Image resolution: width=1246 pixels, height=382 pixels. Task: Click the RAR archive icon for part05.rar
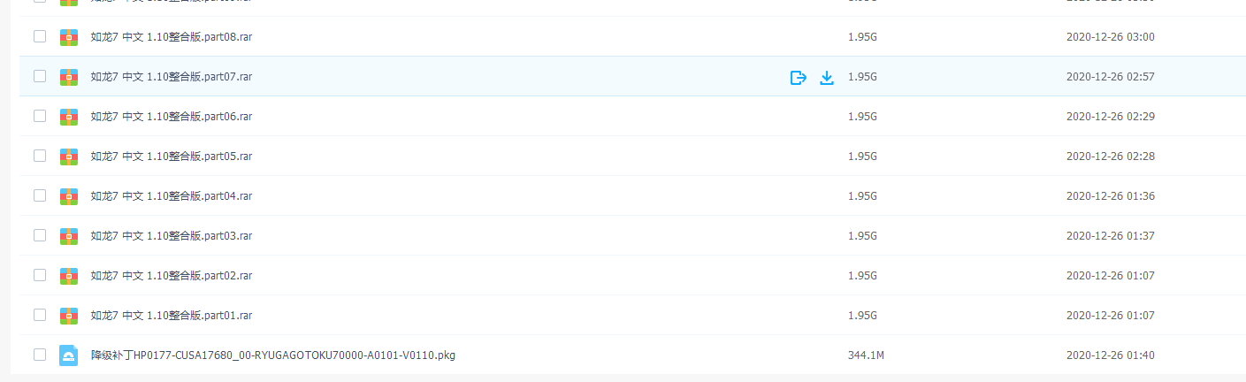tap(69, 157)
